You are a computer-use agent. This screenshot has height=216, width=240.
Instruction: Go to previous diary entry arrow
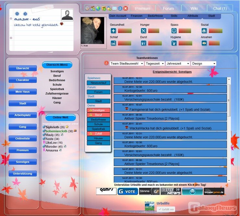[x=17, y=14]
